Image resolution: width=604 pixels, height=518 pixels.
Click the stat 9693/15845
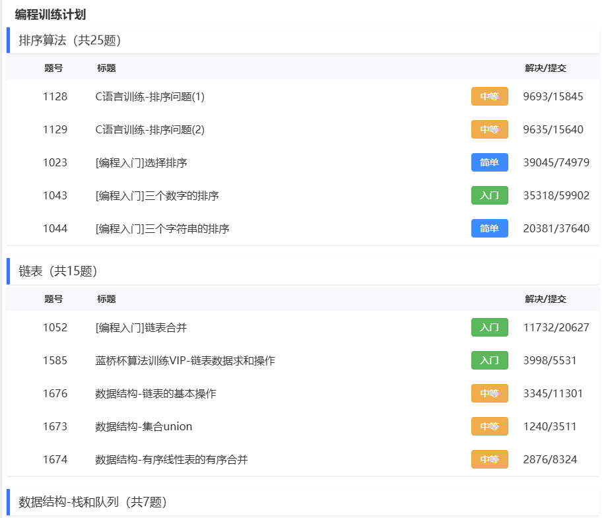point(553,96)
